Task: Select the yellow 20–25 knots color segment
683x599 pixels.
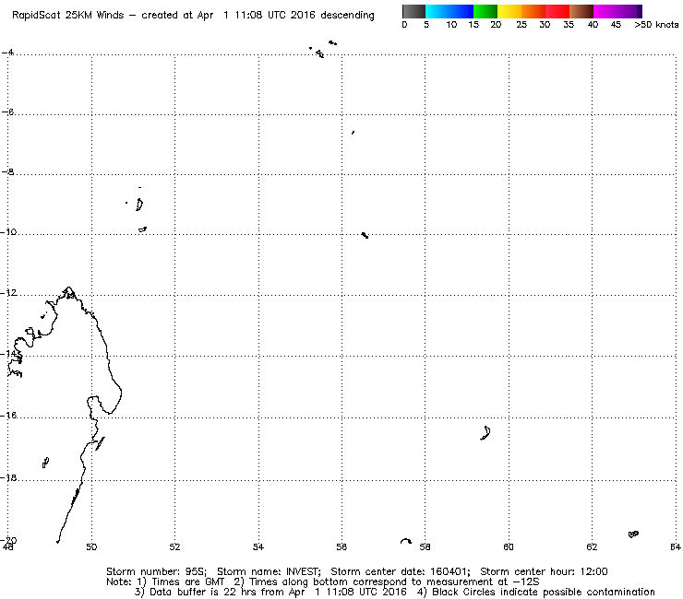Action: coord(509,11)
